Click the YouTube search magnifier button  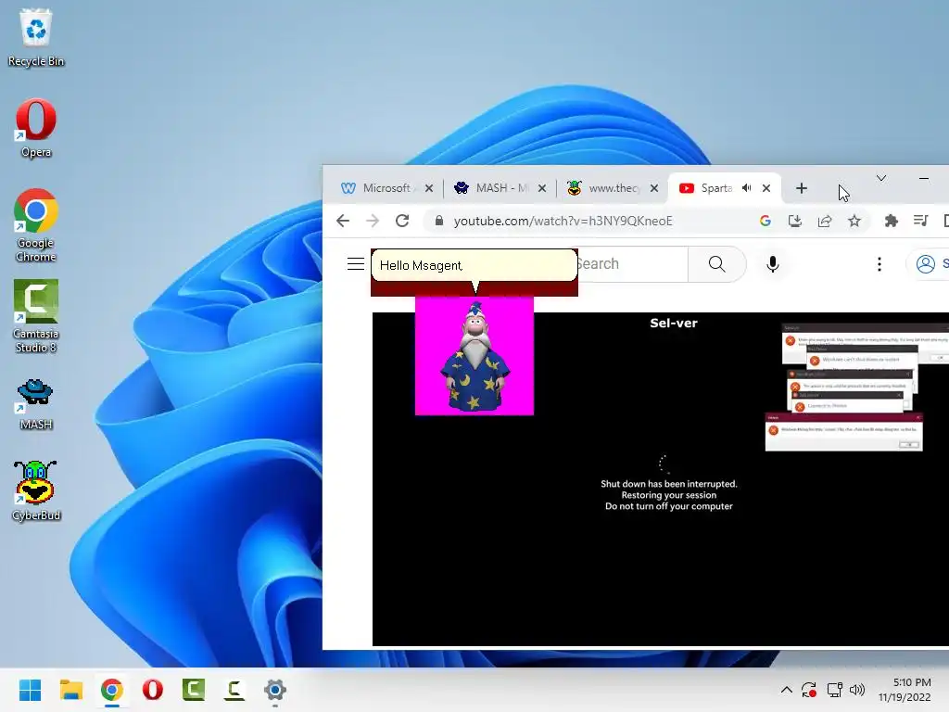coord(716,264)
